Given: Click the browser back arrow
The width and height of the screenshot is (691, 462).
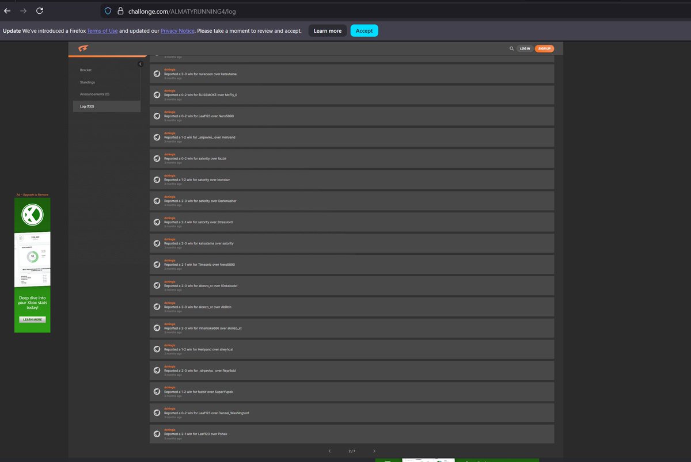Looking at the screenshot, I should click(x=7, y=10).
